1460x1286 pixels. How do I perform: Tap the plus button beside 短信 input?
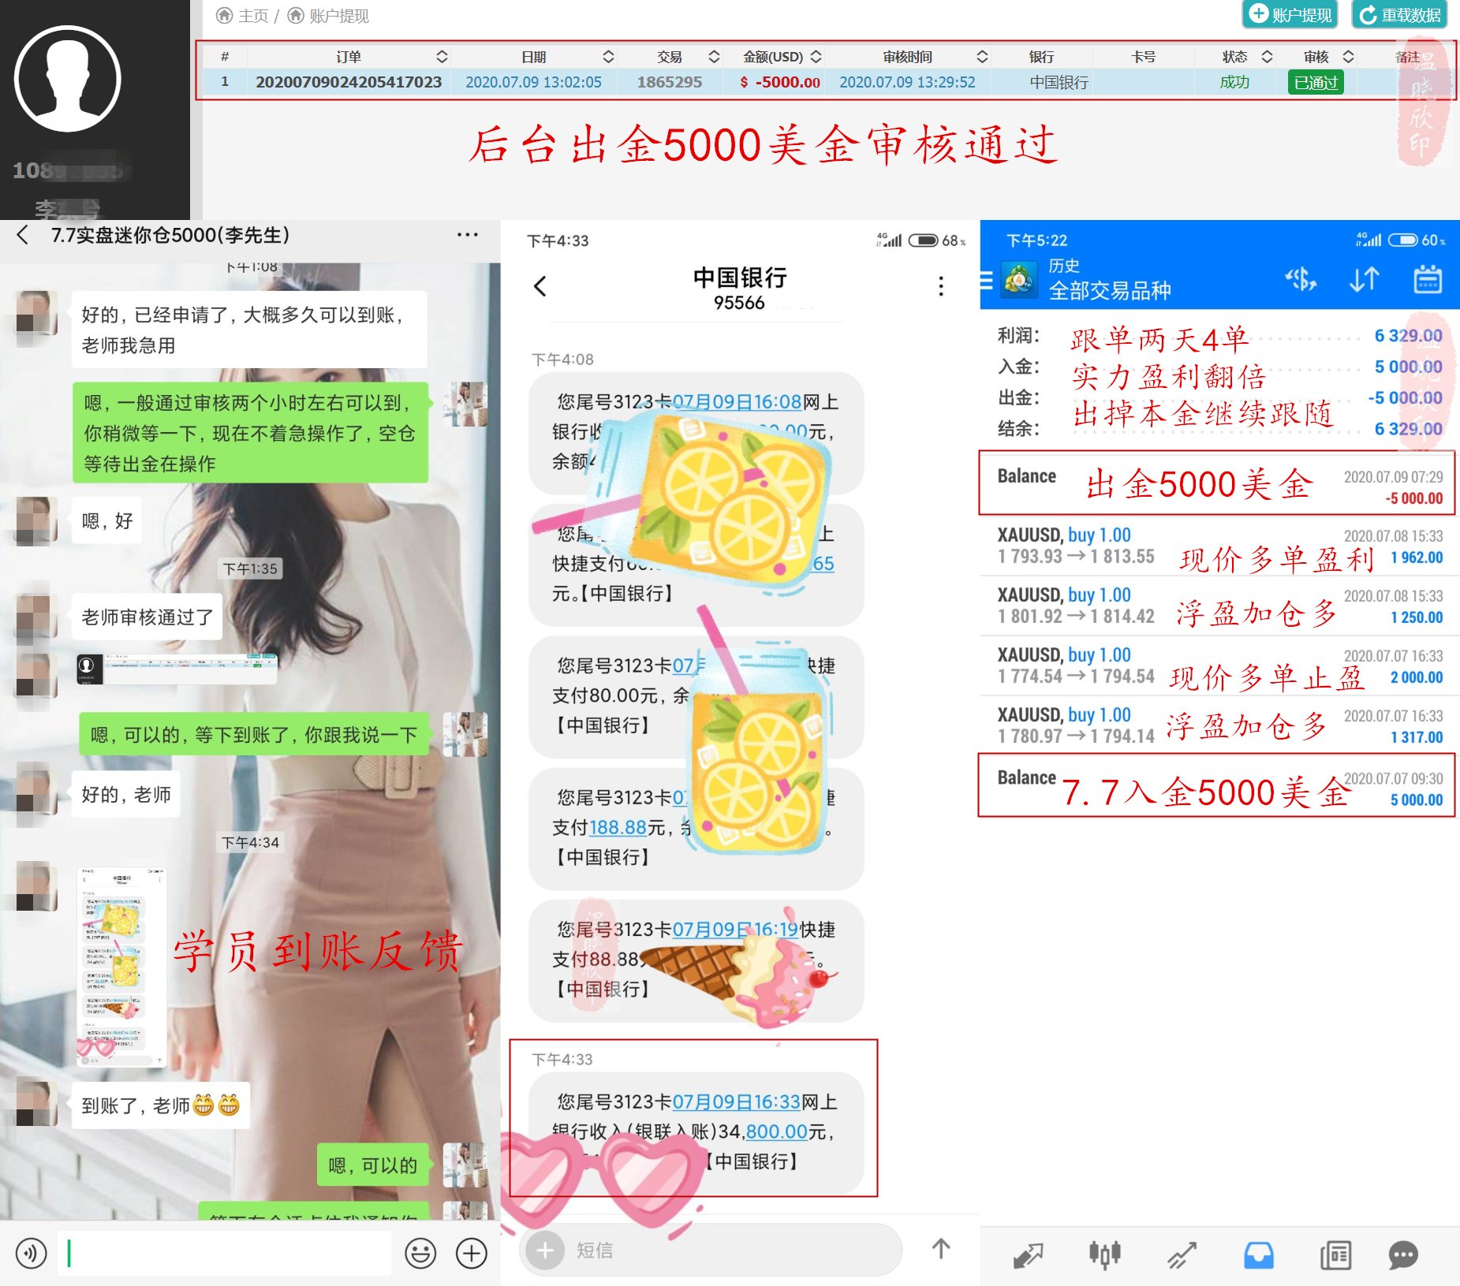tap(545, 1250)
